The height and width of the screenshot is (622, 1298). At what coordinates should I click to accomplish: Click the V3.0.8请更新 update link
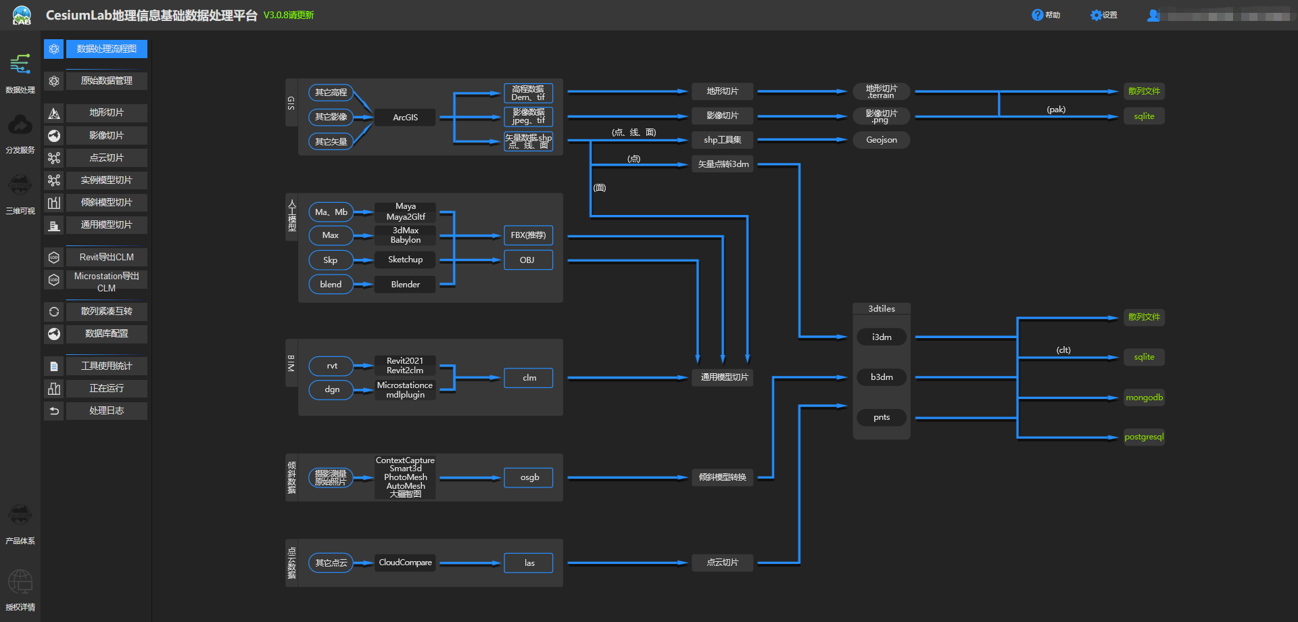(289, 16)
